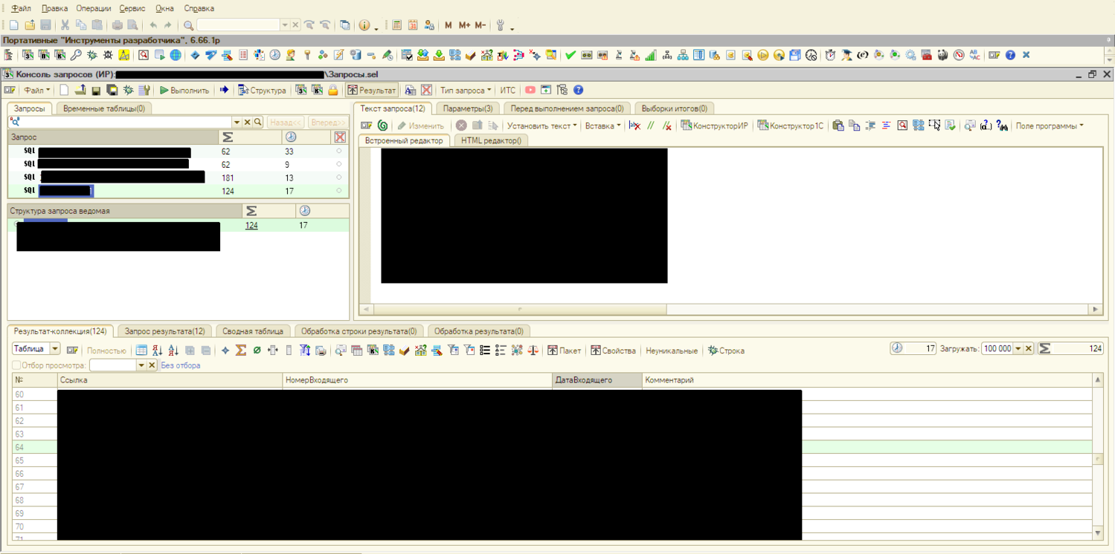The image size is (1115, 554).
Task: Toggle the Результат panel button
Action: coord(372,91)
